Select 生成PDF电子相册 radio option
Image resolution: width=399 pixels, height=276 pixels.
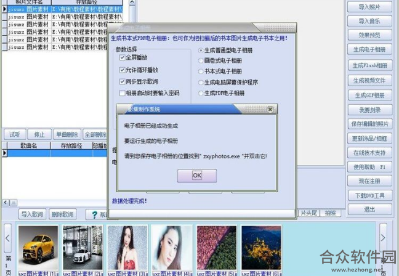(x=201, y=93)
